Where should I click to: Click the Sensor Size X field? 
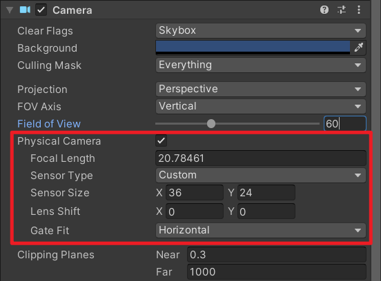pyautogui.click(x=195, y=193)
